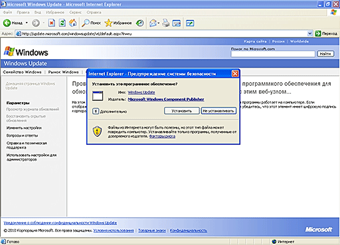Click the page icon in address bar
The height and width of the screenshot is (245, 340).
tap(19, 34)
